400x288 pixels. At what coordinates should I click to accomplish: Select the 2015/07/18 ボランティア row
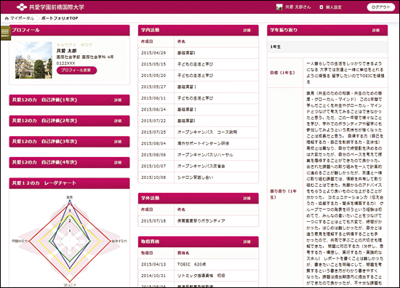coord(199,221)
